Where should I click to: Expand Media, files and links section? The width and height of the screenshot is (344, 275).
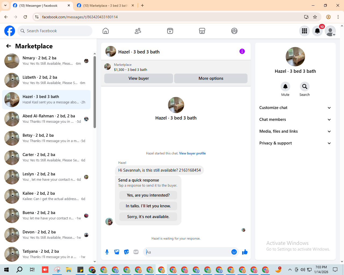point(295,131)
